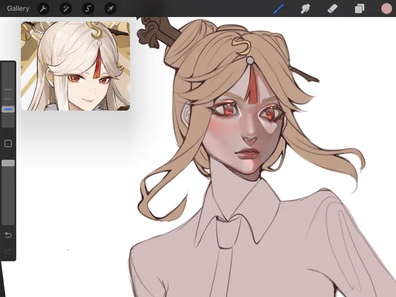
Task: Open the Layers panel
Action: pyautogui.click(x=360, y=9)
